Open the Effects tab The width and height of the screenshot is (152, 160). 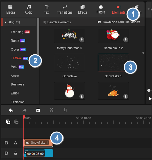pyautogui.click(x=83, y=9)
